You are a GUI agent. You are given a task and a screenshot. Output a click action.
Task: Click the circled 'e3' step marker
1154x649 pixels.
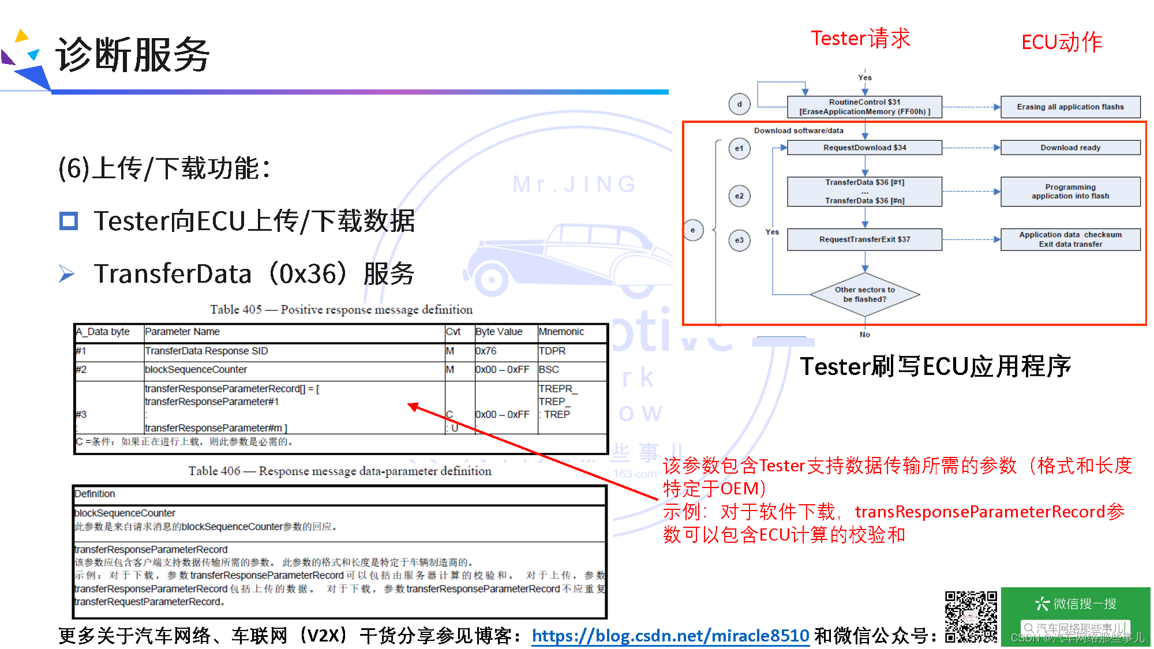pos(739,240)
